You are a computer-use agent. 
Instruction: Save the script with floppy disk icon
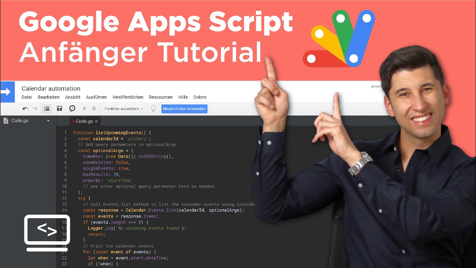[x=59, y=108]
